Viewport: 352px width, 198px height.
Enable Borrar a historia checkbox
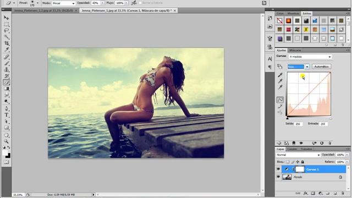(x=141, y=3)
